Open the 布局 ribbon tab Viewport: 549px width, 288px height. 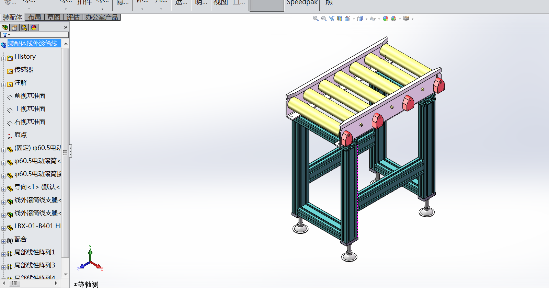[x=35, y=17]
